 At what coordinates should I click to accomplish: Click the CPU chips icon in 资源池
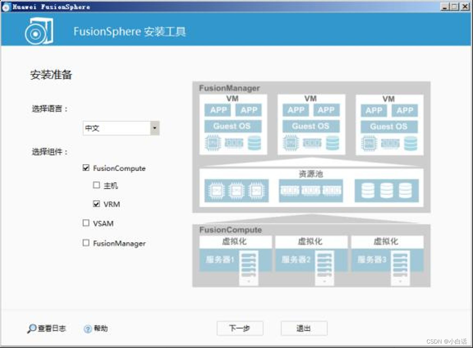coord(237,191)
